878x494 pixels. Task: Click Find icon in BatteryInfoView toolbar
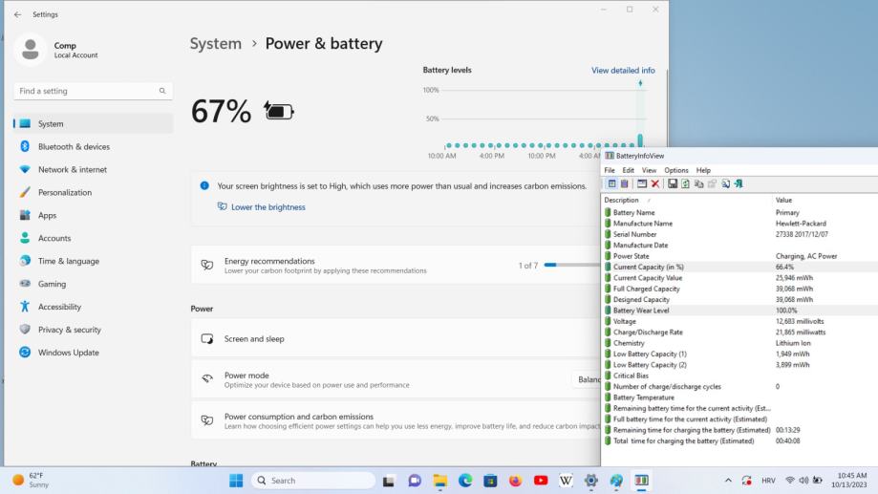click(726, 183)
